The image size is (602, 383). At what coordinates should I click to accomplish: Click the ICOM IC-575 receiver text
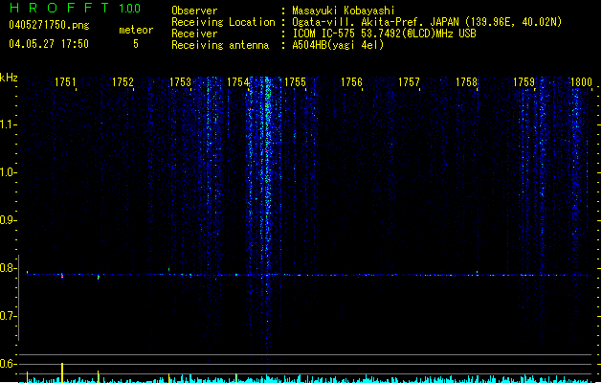coord(384,34)
